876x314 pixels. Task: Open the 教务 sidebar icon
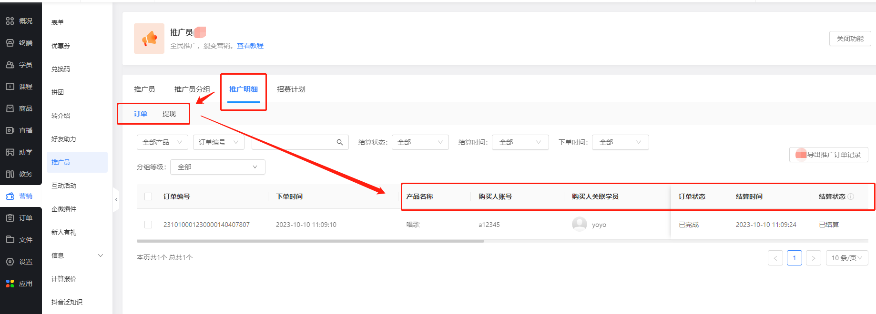[x=10, y=174]
